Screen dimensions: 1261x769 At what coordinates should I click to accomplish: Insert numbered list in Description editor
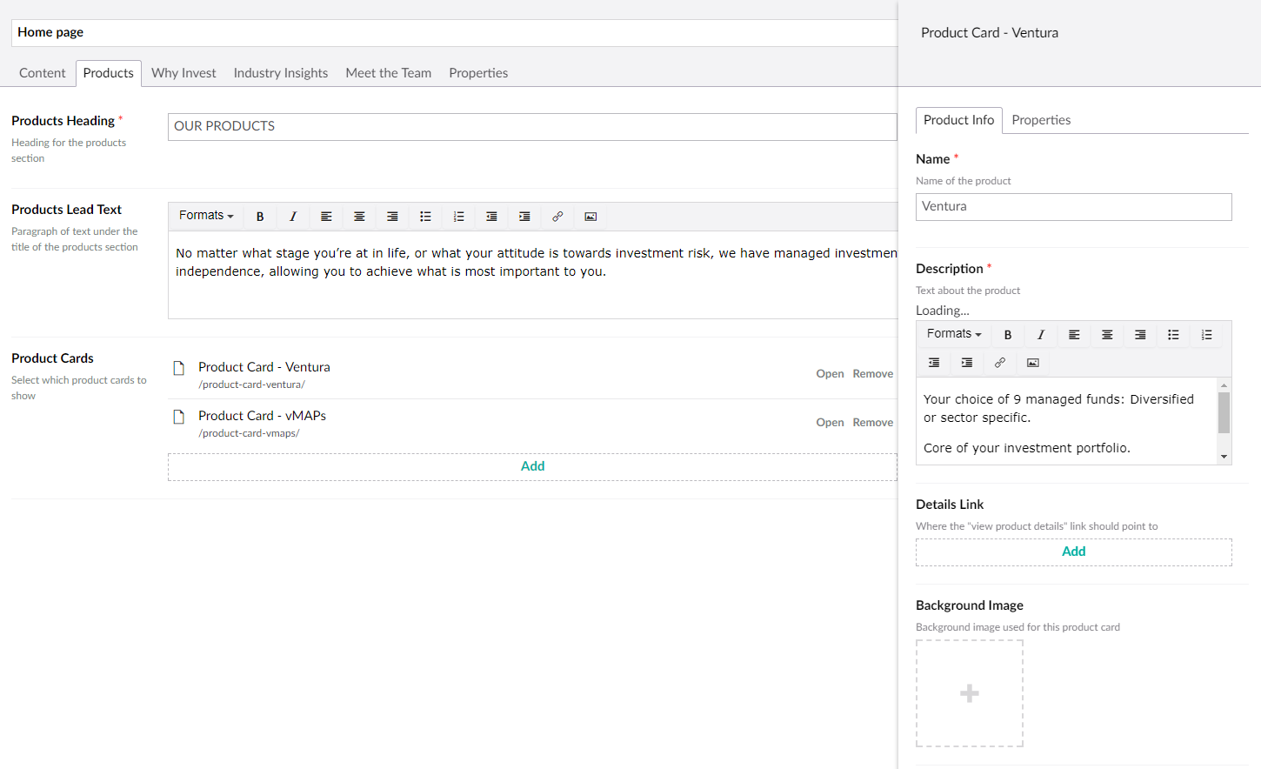tap(1206, 335)
